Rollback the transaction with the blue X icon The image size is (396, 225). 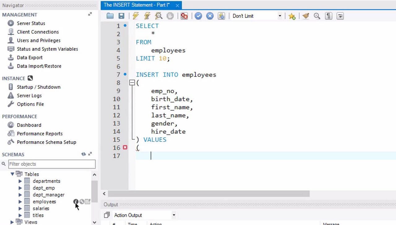coord(210,15)
